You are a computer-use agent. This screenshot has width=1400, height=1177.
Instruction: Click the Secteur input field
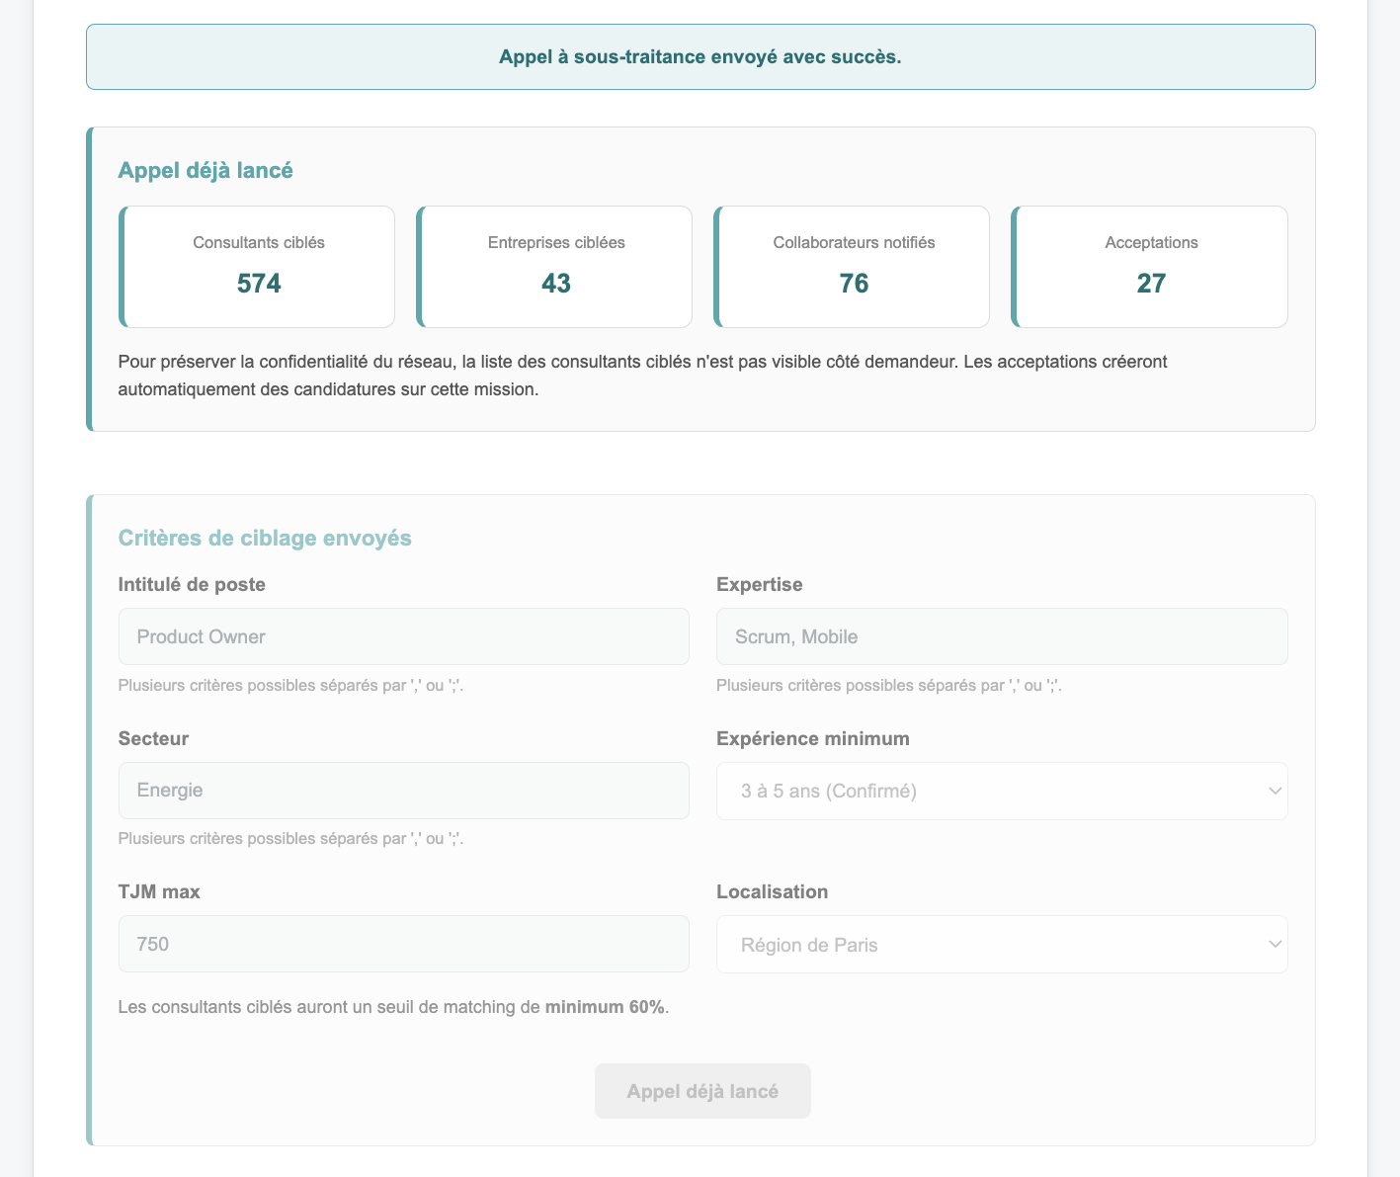pyautogui.click(x=404, y=791)
